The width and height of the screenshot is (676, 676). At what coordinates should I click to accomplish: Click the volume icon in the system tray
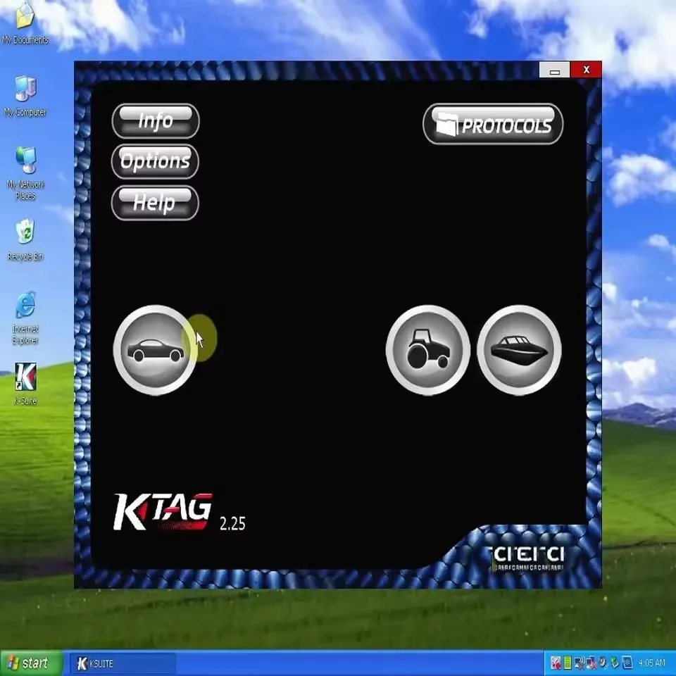click(602, 663)
